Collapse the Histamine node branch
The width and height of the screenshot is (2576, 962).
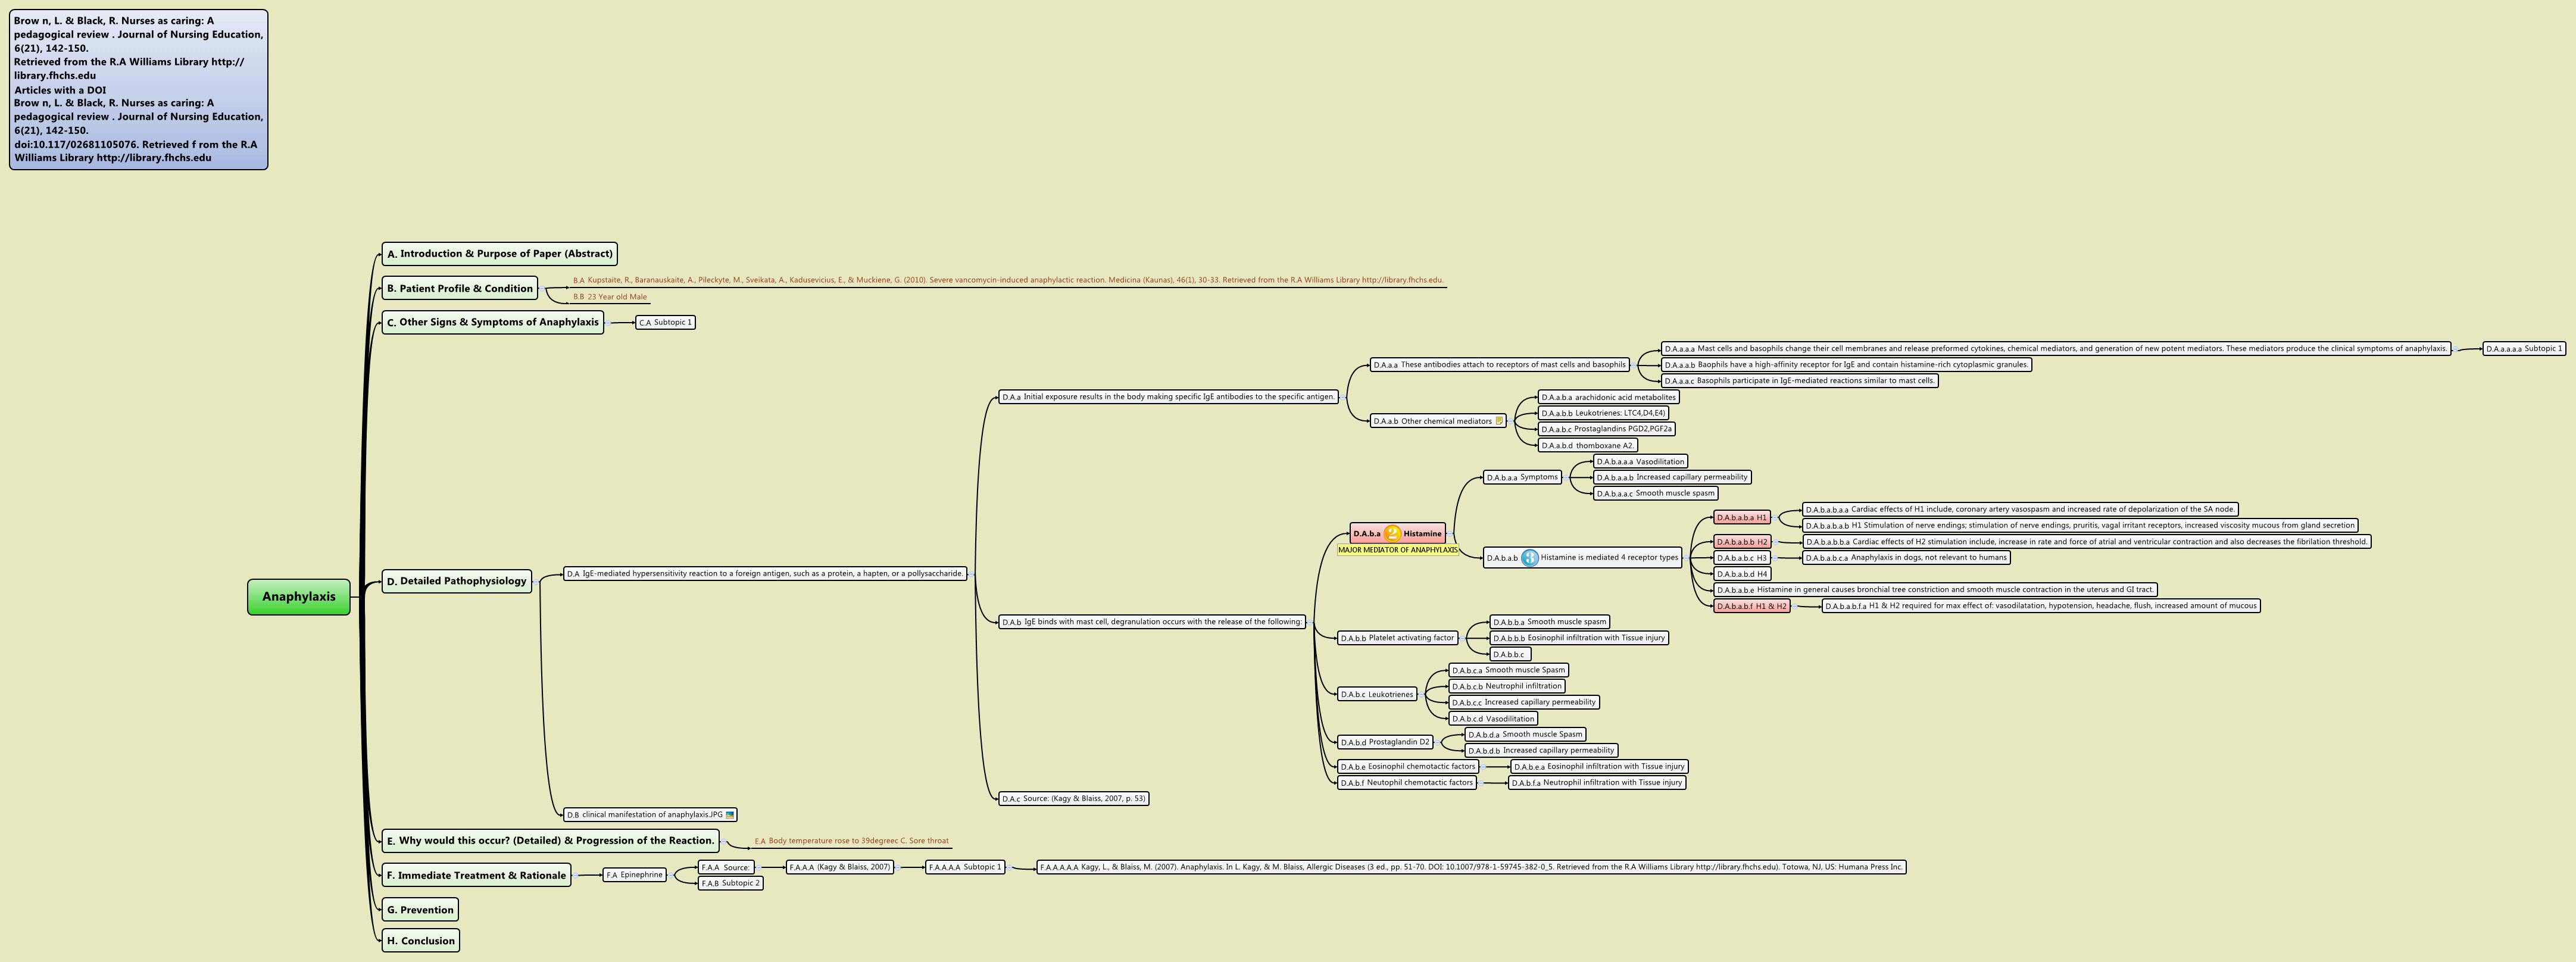[x=1450, y=534]
